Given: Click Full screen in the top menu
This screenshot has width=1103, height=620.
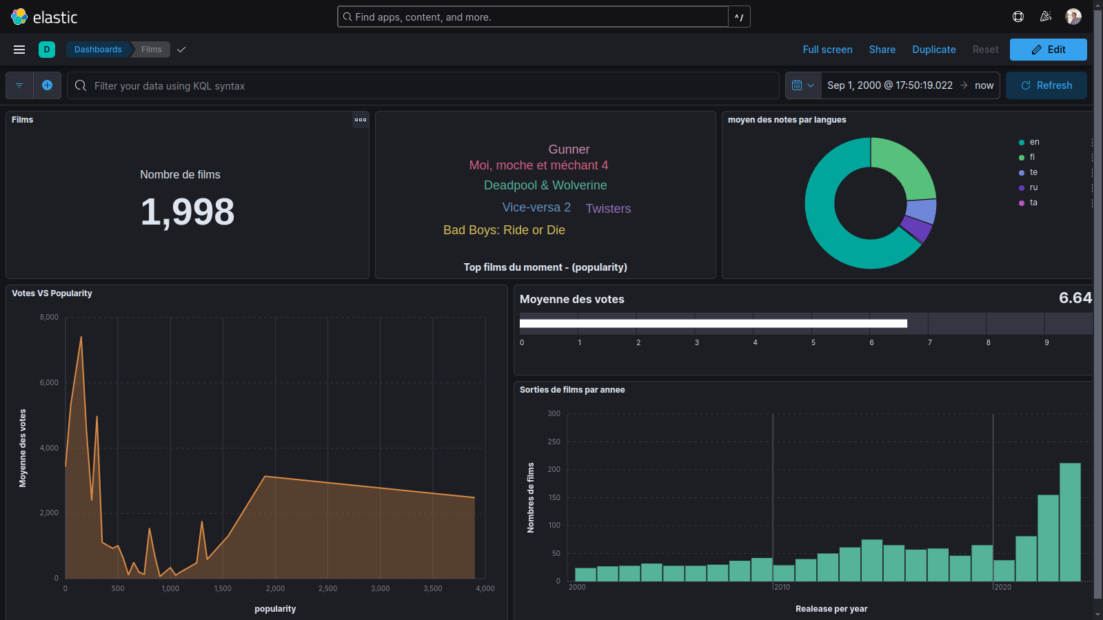Looking at the screenshot, I should coord(827,50).
